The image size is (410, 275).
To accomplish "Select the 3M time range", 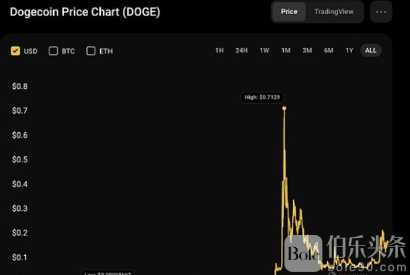I will click(307, 51).
